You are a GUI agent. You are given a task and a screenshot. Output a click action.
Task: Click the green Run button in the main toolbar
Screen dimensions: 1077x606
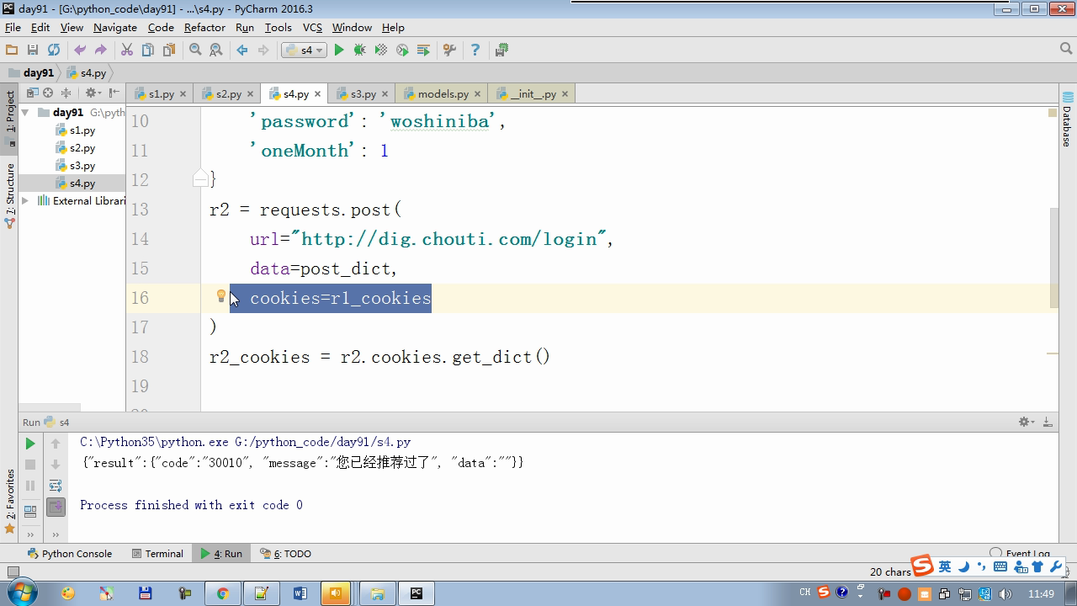[339, 50]
